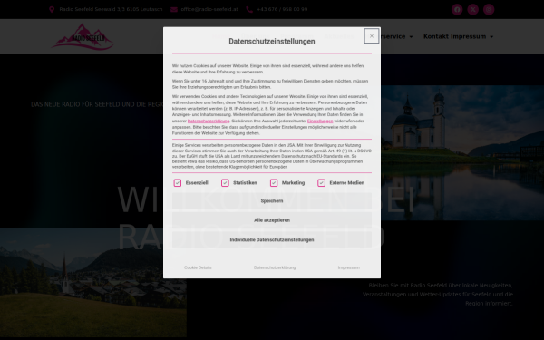Expand the menu dropdown arrow next to 'rservice'
Image resolution: width=544 pixels, height=340 pixels.
411,37
